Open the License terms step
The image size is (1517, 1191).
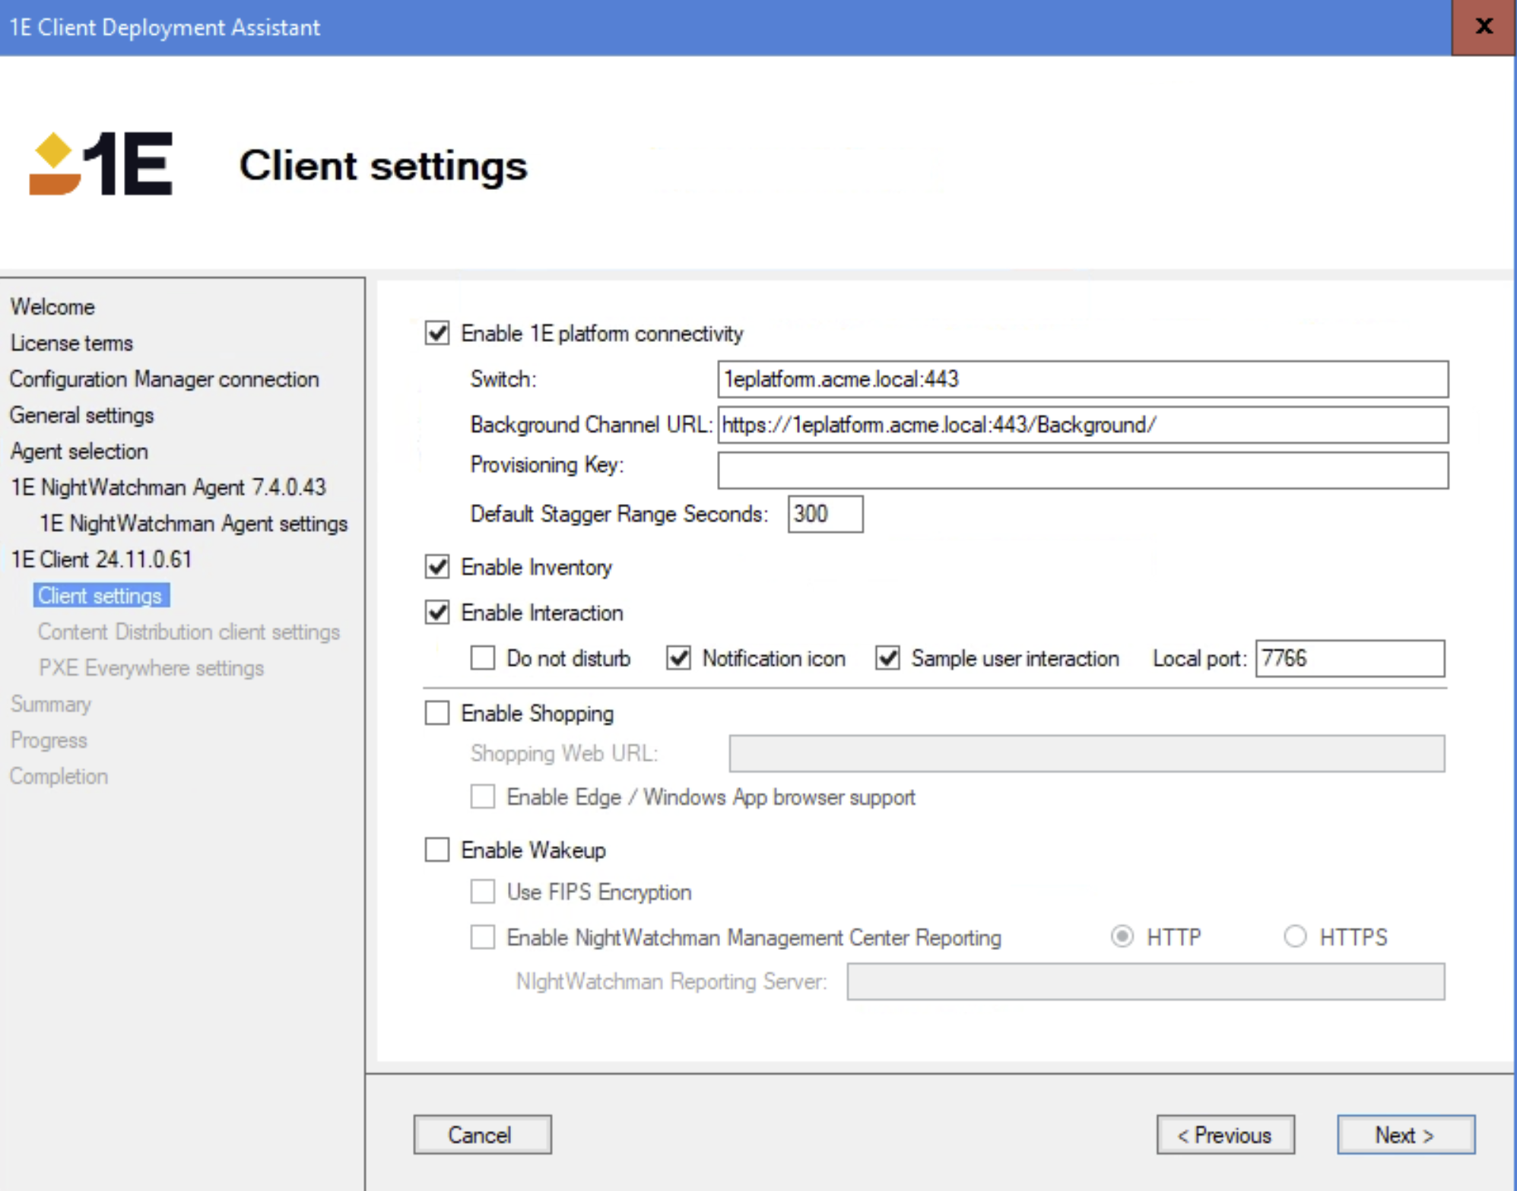click(71, 343)
